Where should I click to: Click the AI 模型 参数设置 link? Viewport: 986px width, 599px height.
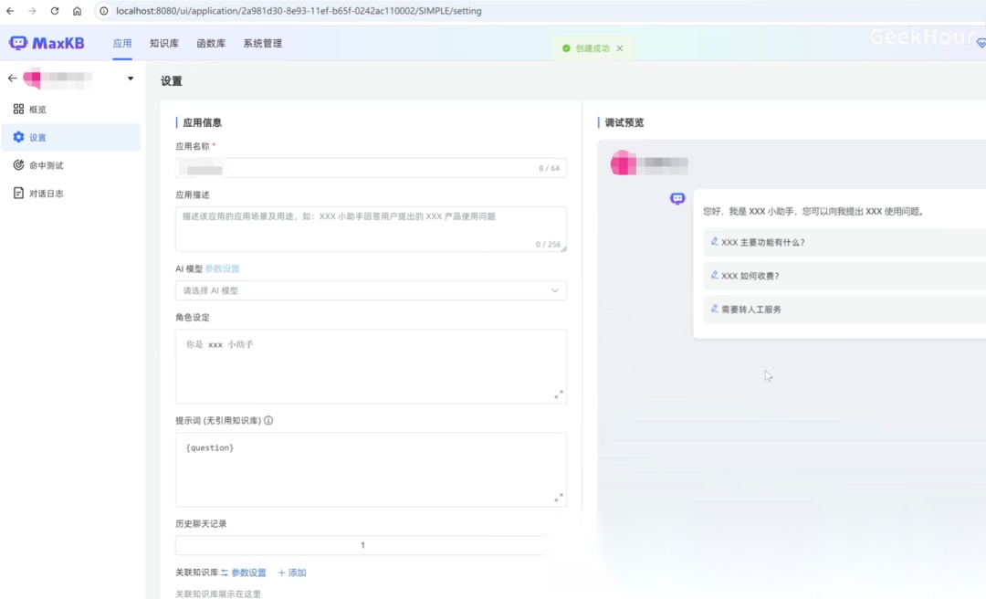tap(222, 268)
